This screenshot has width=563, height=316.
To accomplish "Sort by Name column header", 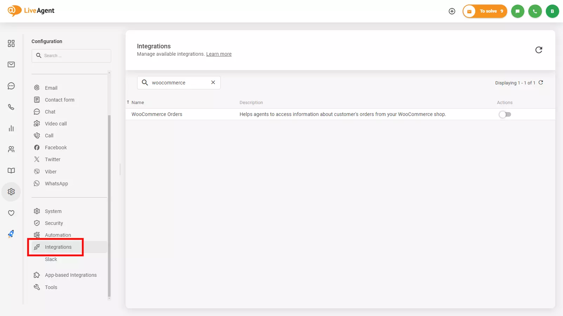I will click(x=138, y=102).
